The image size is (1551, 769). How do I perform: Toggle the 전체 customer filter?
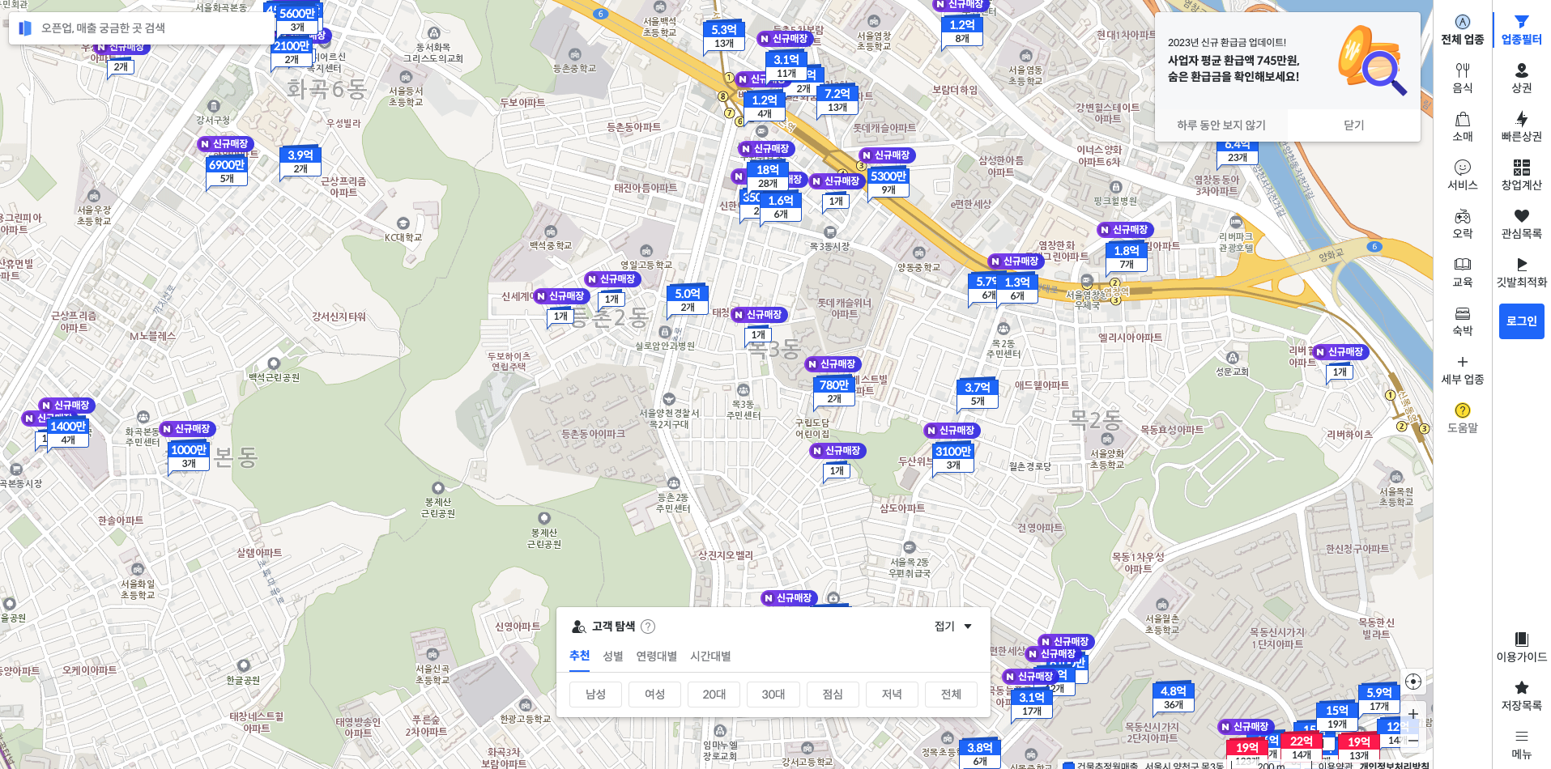951,695
